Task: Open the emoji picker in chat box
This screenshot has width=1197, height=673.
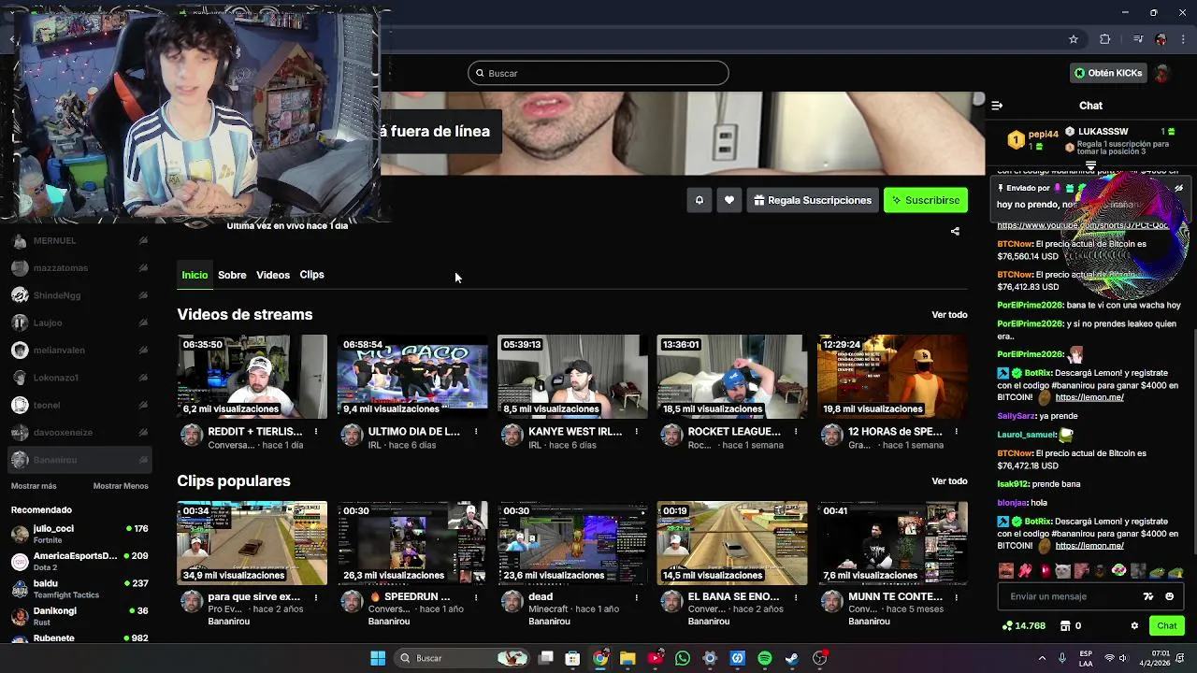Action: pyautogui.click(x=1169, y=596)
